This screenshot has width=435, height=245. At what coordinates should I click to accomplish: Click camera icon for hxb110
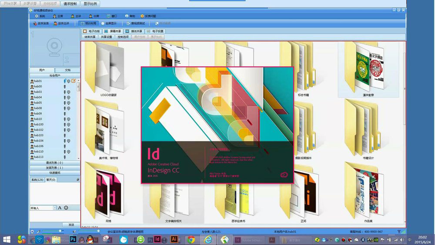pos(69,151)
